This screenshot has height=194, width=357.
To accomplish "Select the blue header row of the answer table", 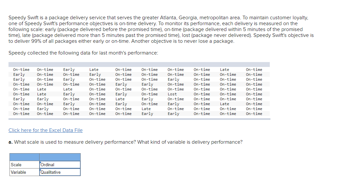I will tap(45, 157).
